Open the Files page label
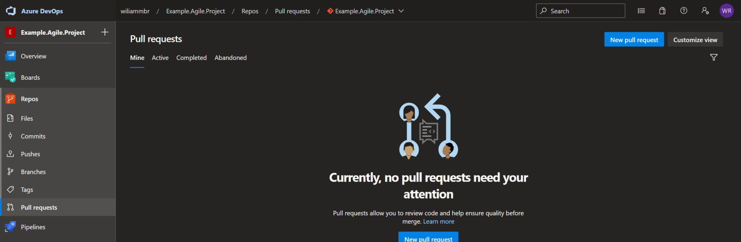This screenshot has height=242, width=741. [27, 118]
